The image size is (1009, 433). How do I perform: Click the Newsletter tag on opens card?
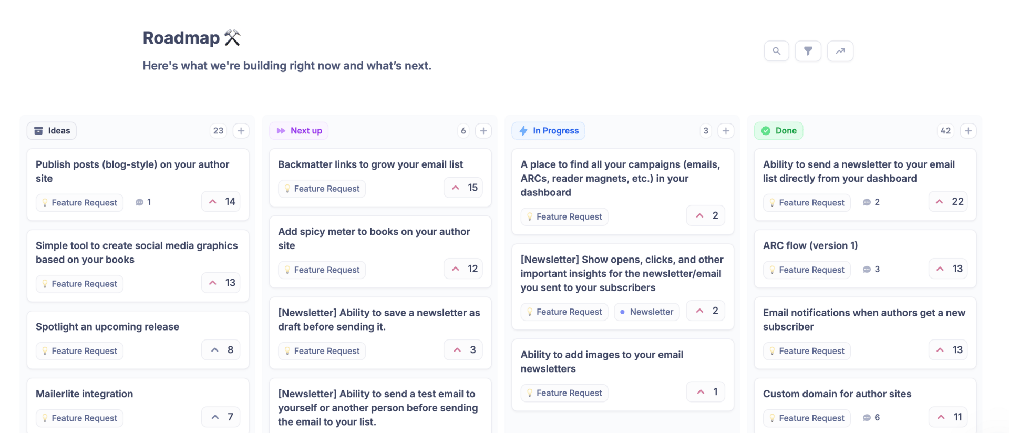[646, 312]
